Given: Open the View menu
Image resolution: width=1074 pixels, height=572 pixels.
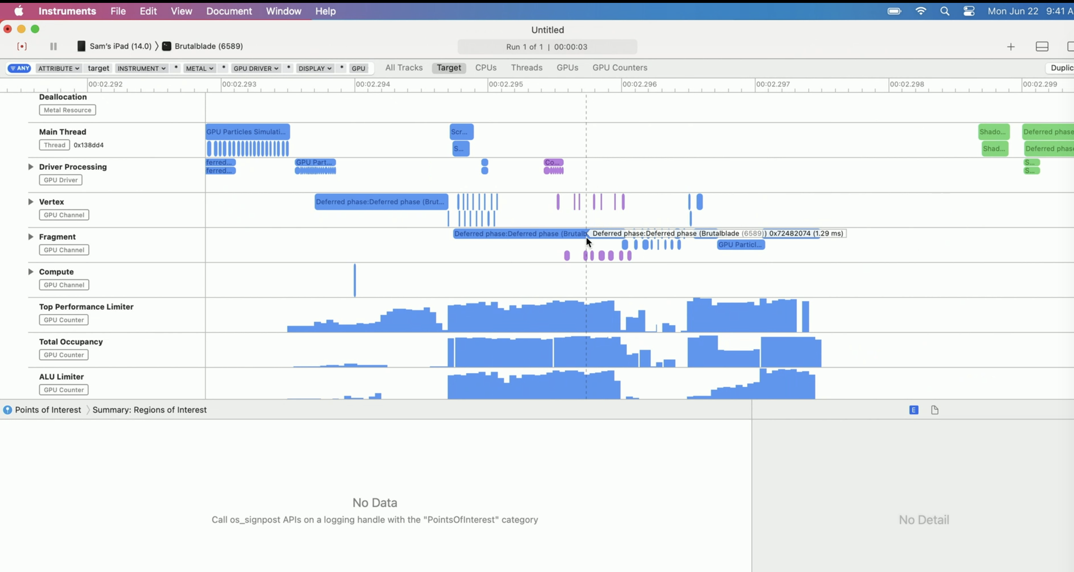Looking at the screenshot, I should (181, 11).
